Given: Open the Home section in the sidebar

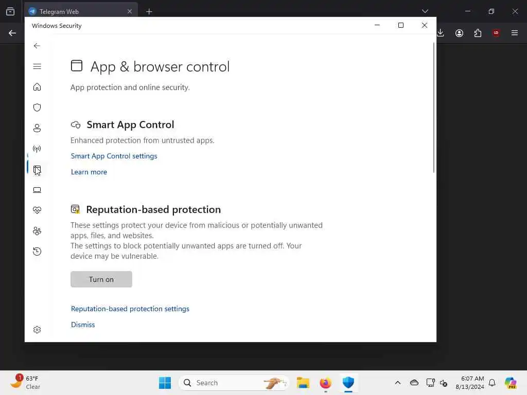Looking at the screenshot, I should tap(37, 87).
